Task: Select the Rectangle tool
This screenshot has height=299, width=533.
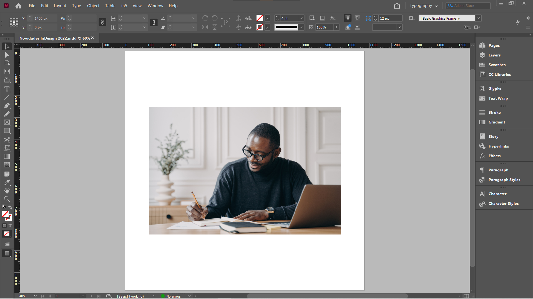Action: pos(7,130)
